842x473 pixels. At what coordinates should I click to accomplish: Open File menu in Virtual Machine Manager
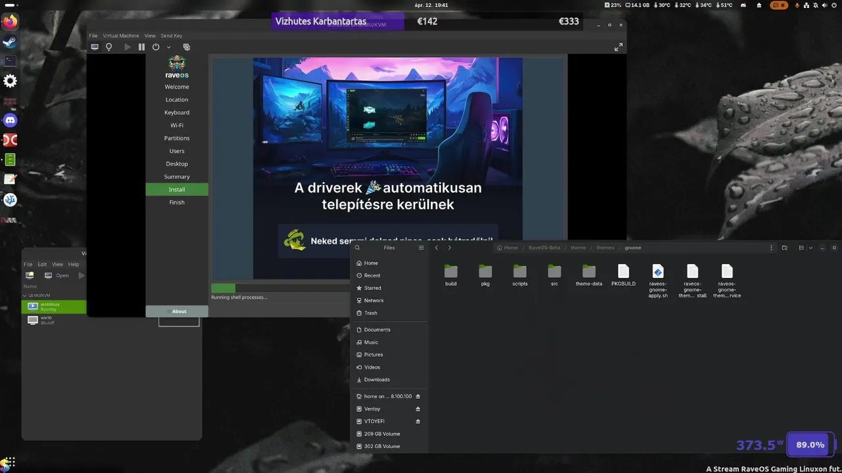click(28, 264)
